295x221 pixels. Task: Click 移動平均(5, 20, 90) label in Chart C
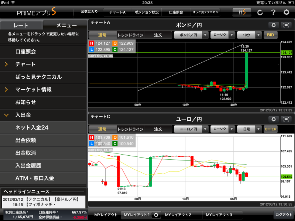[x=101, y=150]
